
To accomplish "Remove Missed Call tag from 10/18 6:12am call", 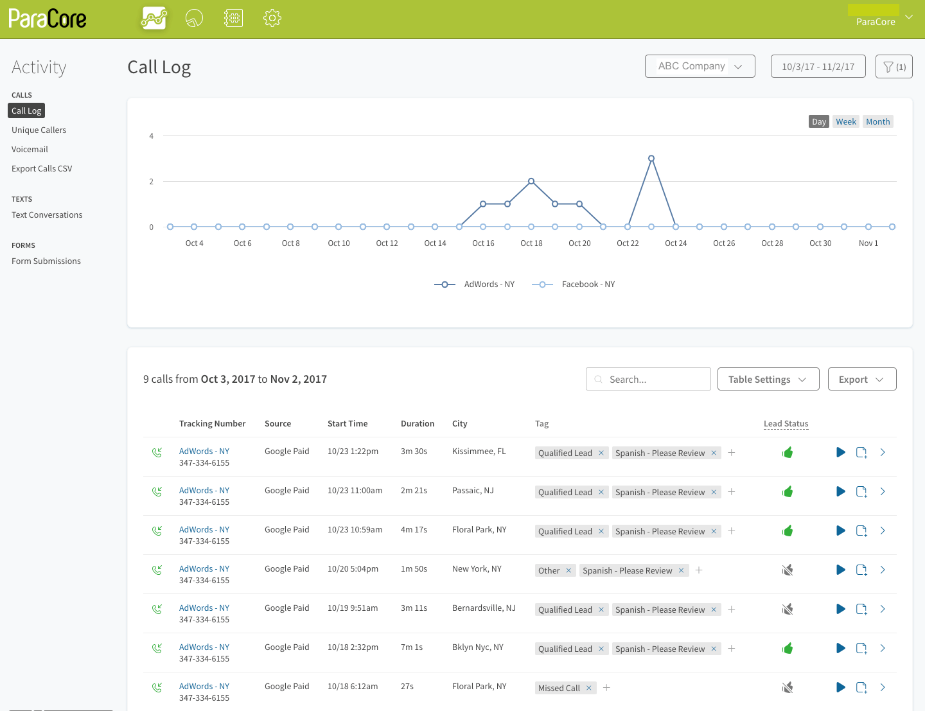I will (x=588, y=688).
